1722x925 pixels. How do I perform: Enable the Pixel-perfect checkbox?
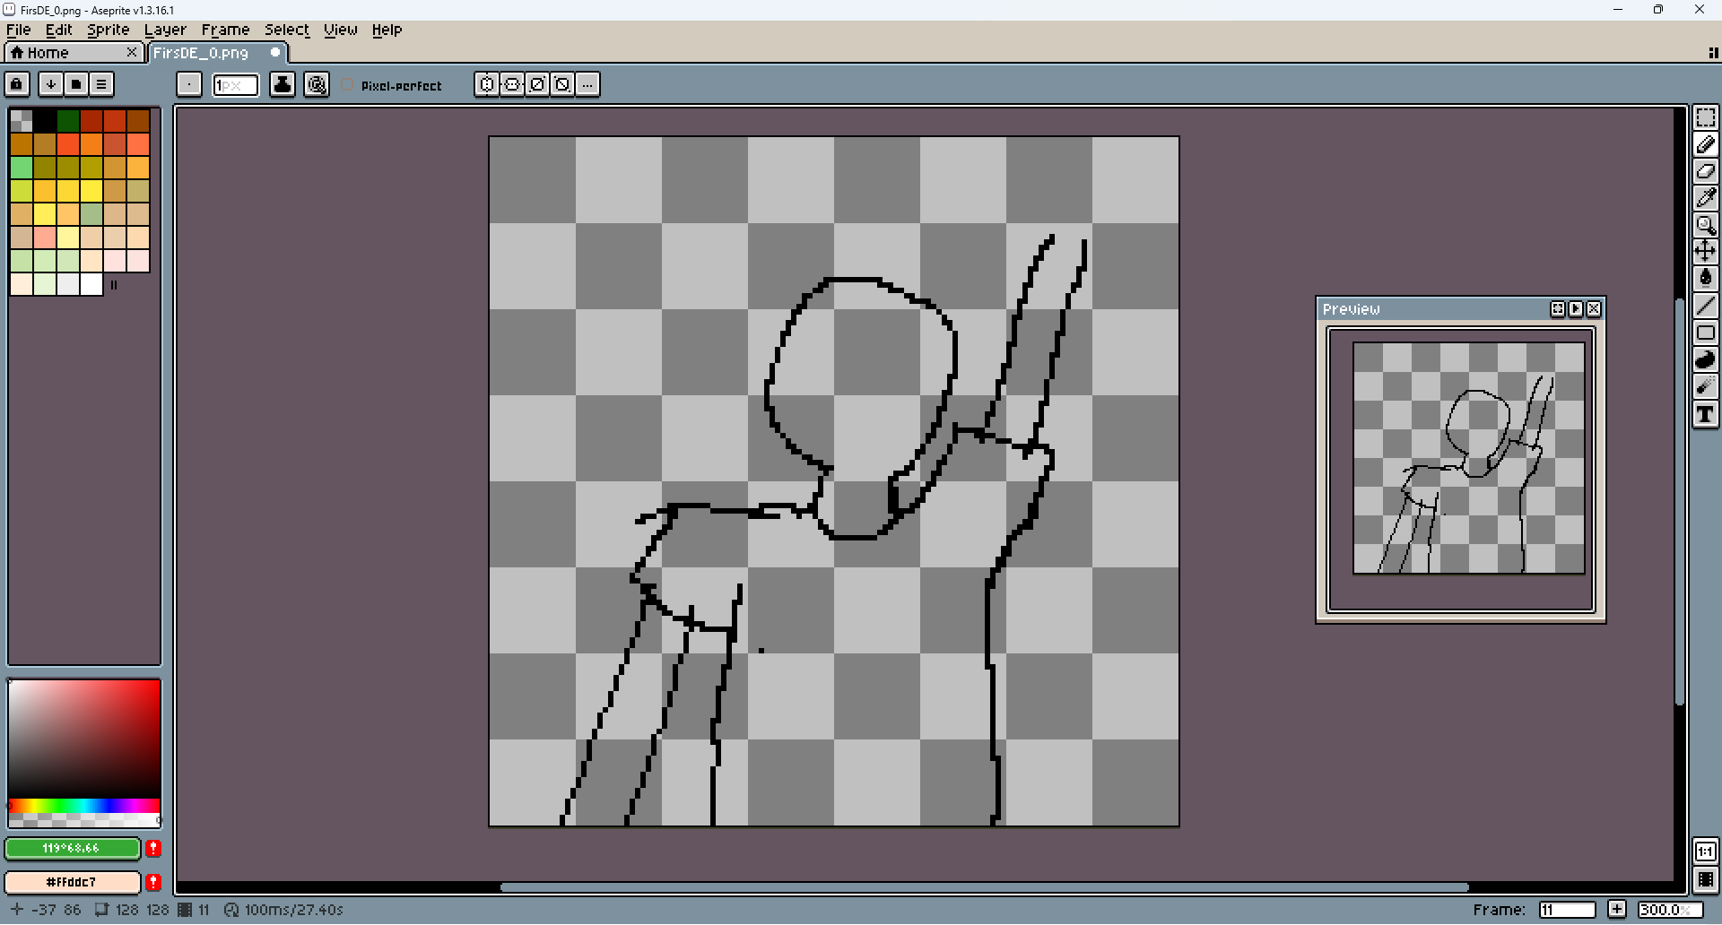point(348,85)
